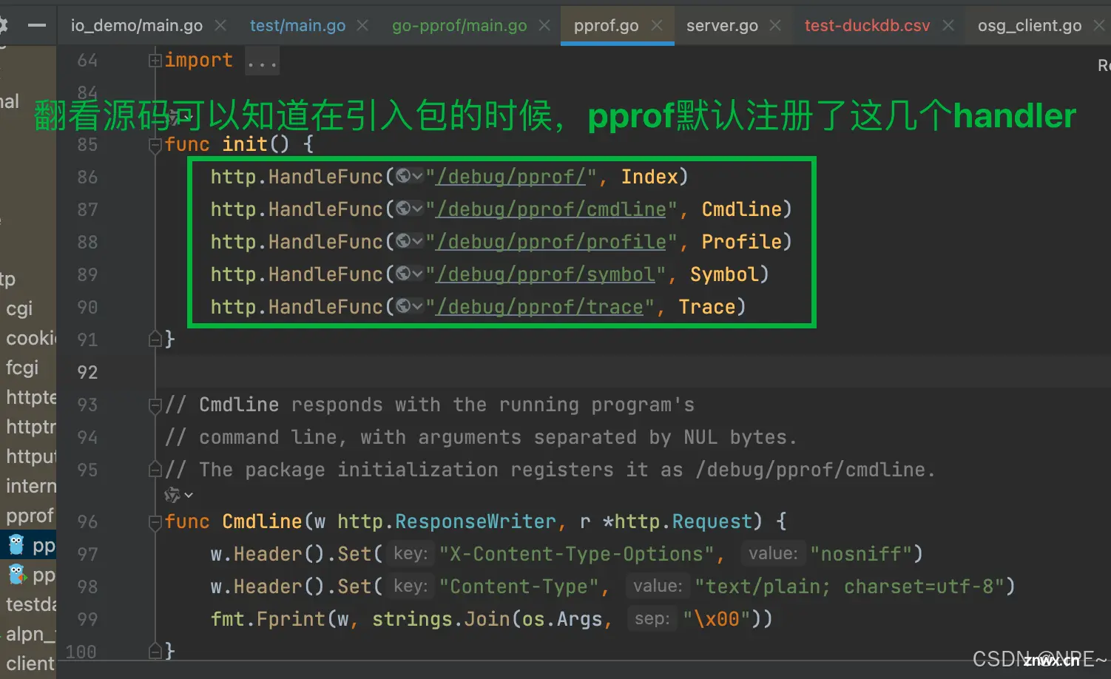Select the cgi folder in project tree
This screenshot has width=1111, height=679.
click(x=19, y=308)
